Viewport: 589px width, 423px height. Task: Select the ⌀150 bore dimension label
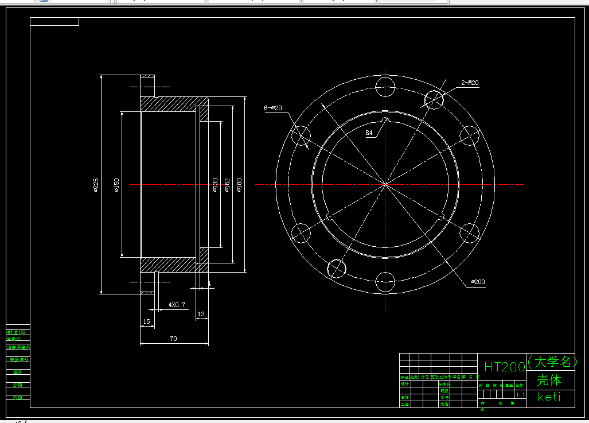tap(116, 185)
